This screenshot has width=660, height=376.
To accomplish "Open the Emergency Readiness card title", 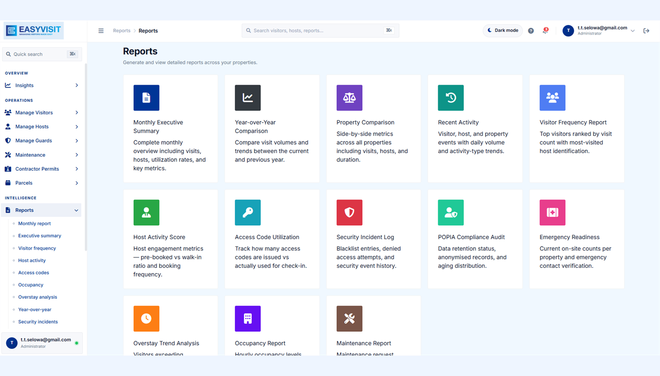I will click(569, 237).
